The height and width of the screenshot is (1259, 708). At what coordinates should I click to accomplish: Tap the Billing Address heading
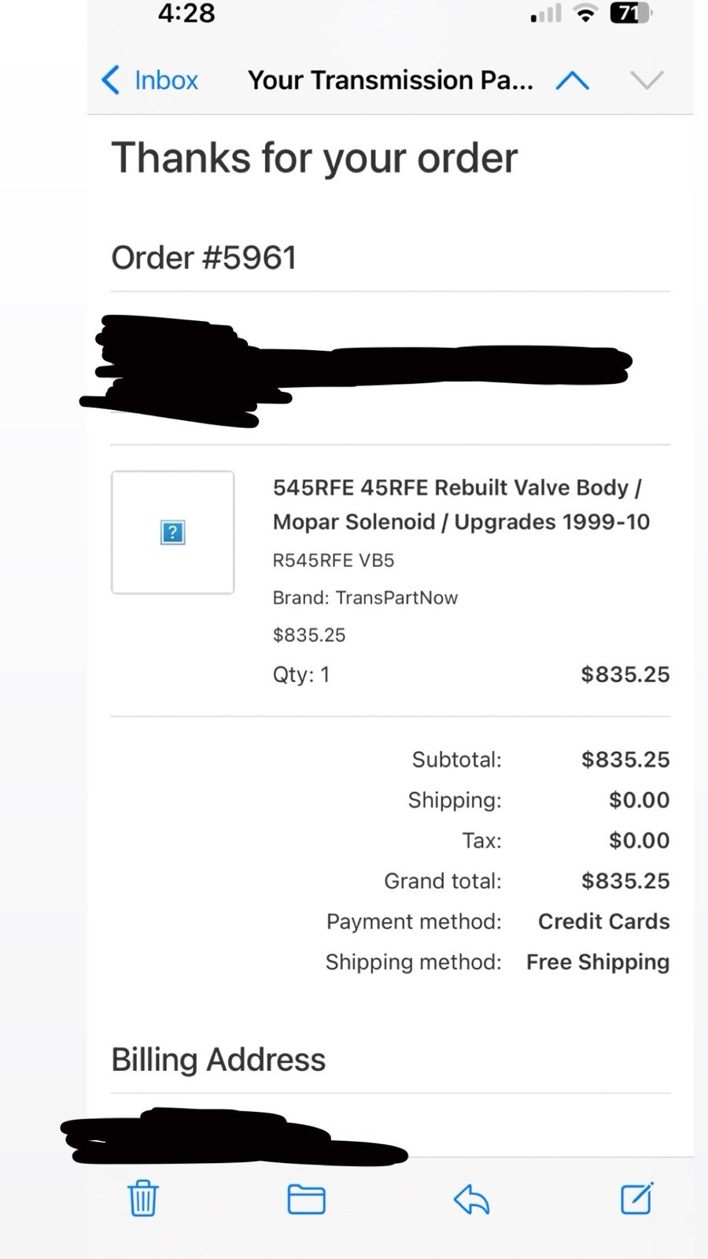point(218,1059)
